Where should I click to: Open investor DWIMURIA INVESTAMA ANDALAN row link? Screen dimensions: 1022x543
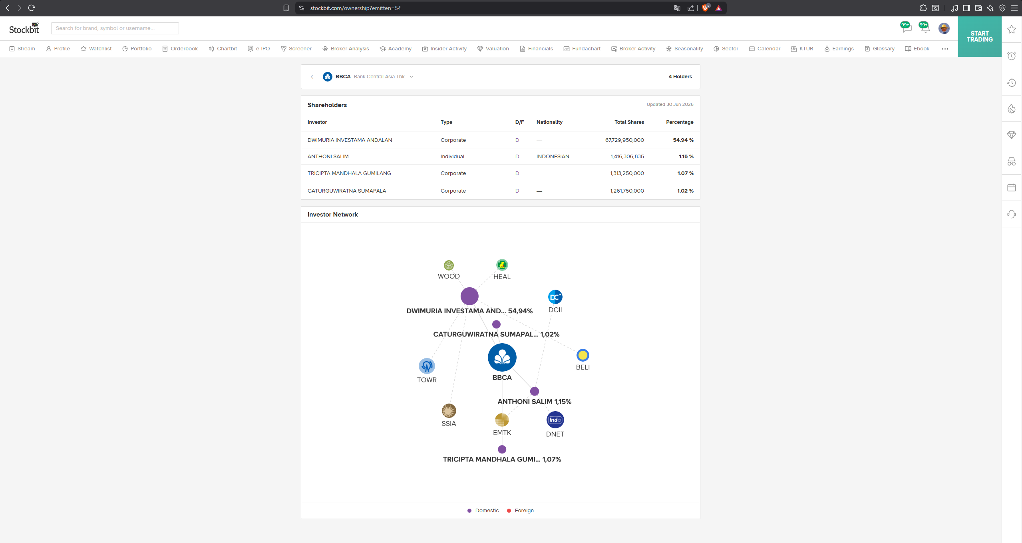point(350,140)
